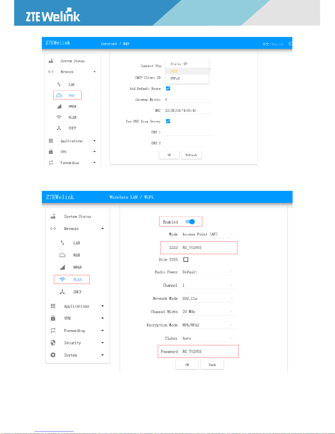The image size is (335, 434).
Task: Click Security shield icon in WiFi page sidebar
Action: click(x=53, y=343)
